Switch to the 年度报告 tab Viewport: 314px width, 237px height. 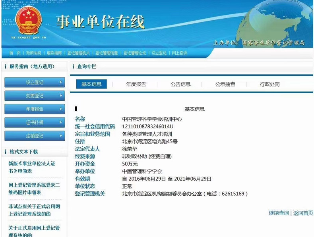(136, 84)
